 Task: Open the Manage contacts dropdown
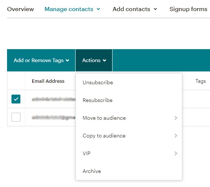[x=72, y=9]
